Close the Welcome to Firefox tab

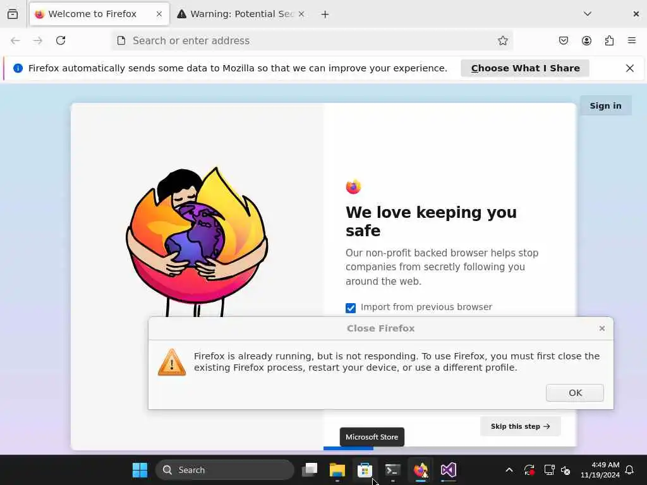(159, 14)
